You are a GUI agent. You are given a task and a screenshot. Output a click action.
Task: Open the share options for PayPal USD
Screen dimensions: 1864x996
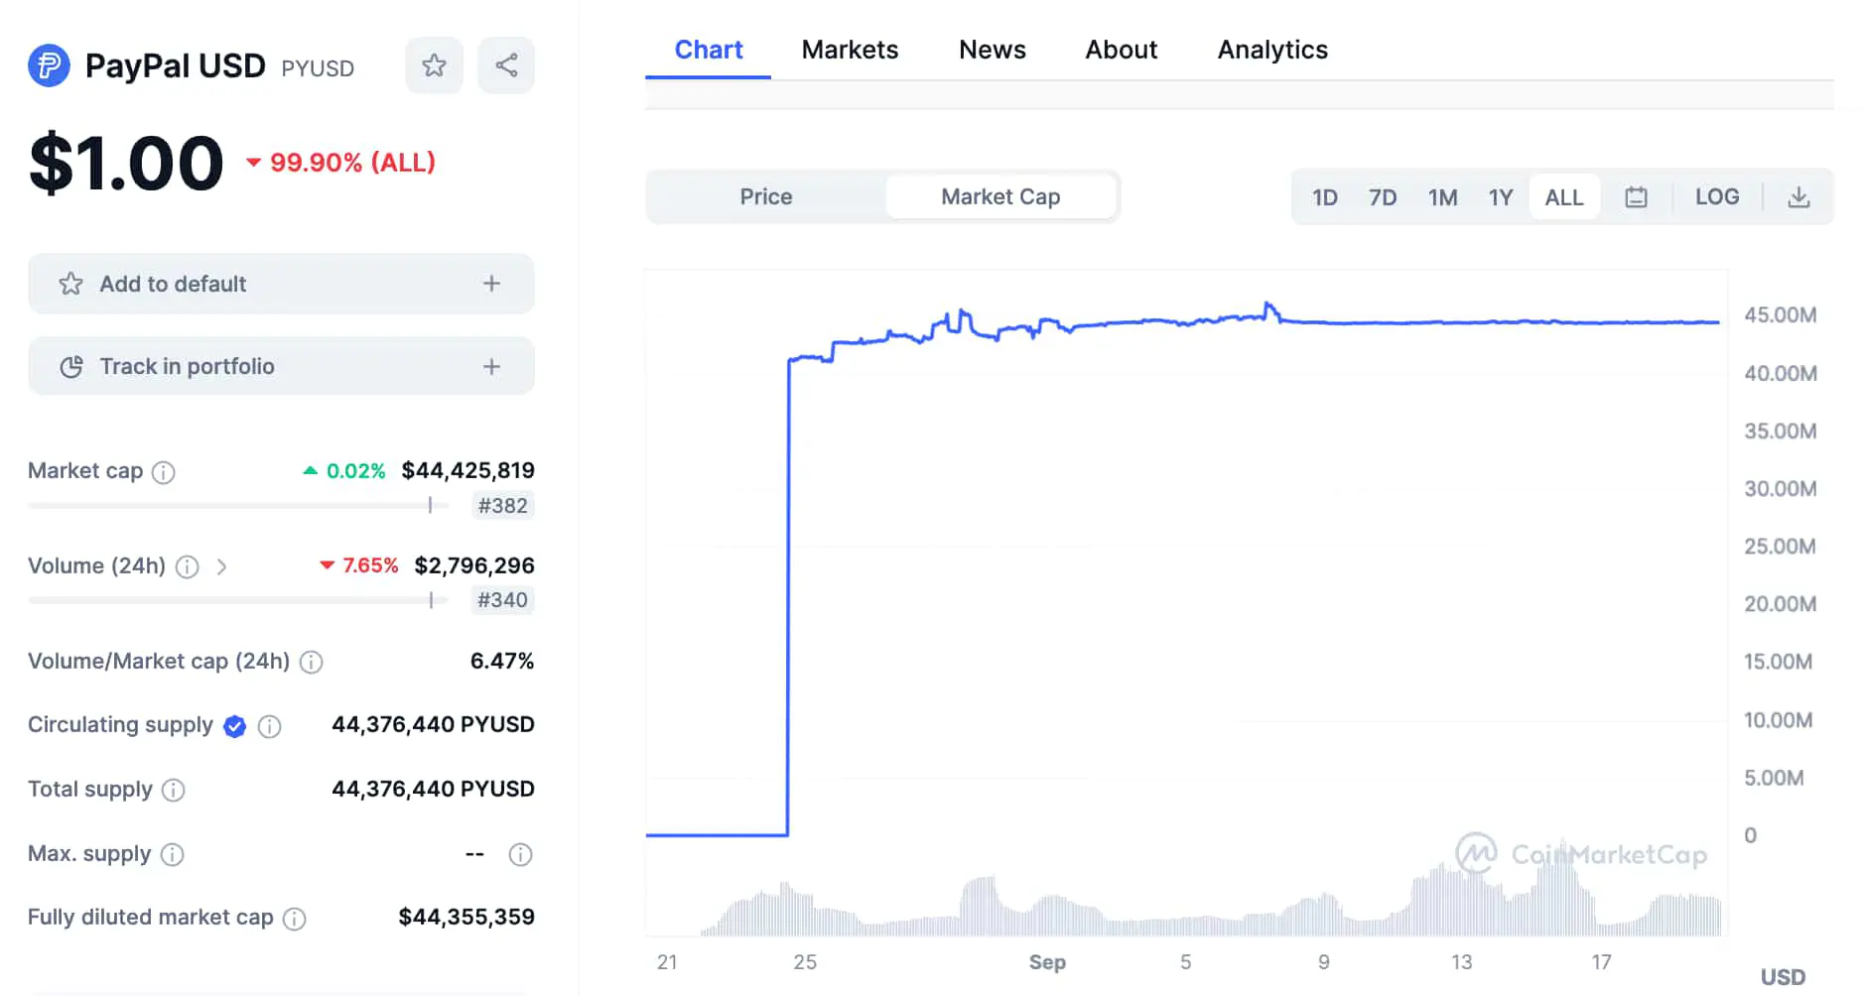click(x=506, y=64)
